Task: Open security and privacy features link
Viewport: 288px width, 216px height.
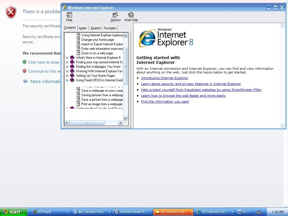Action: (191, 84)
